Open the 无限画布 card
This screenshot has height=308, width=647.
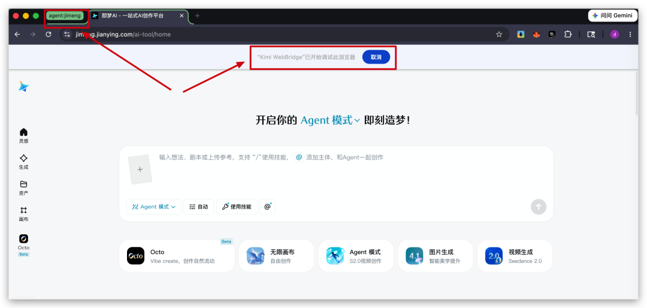pos(276,256)
